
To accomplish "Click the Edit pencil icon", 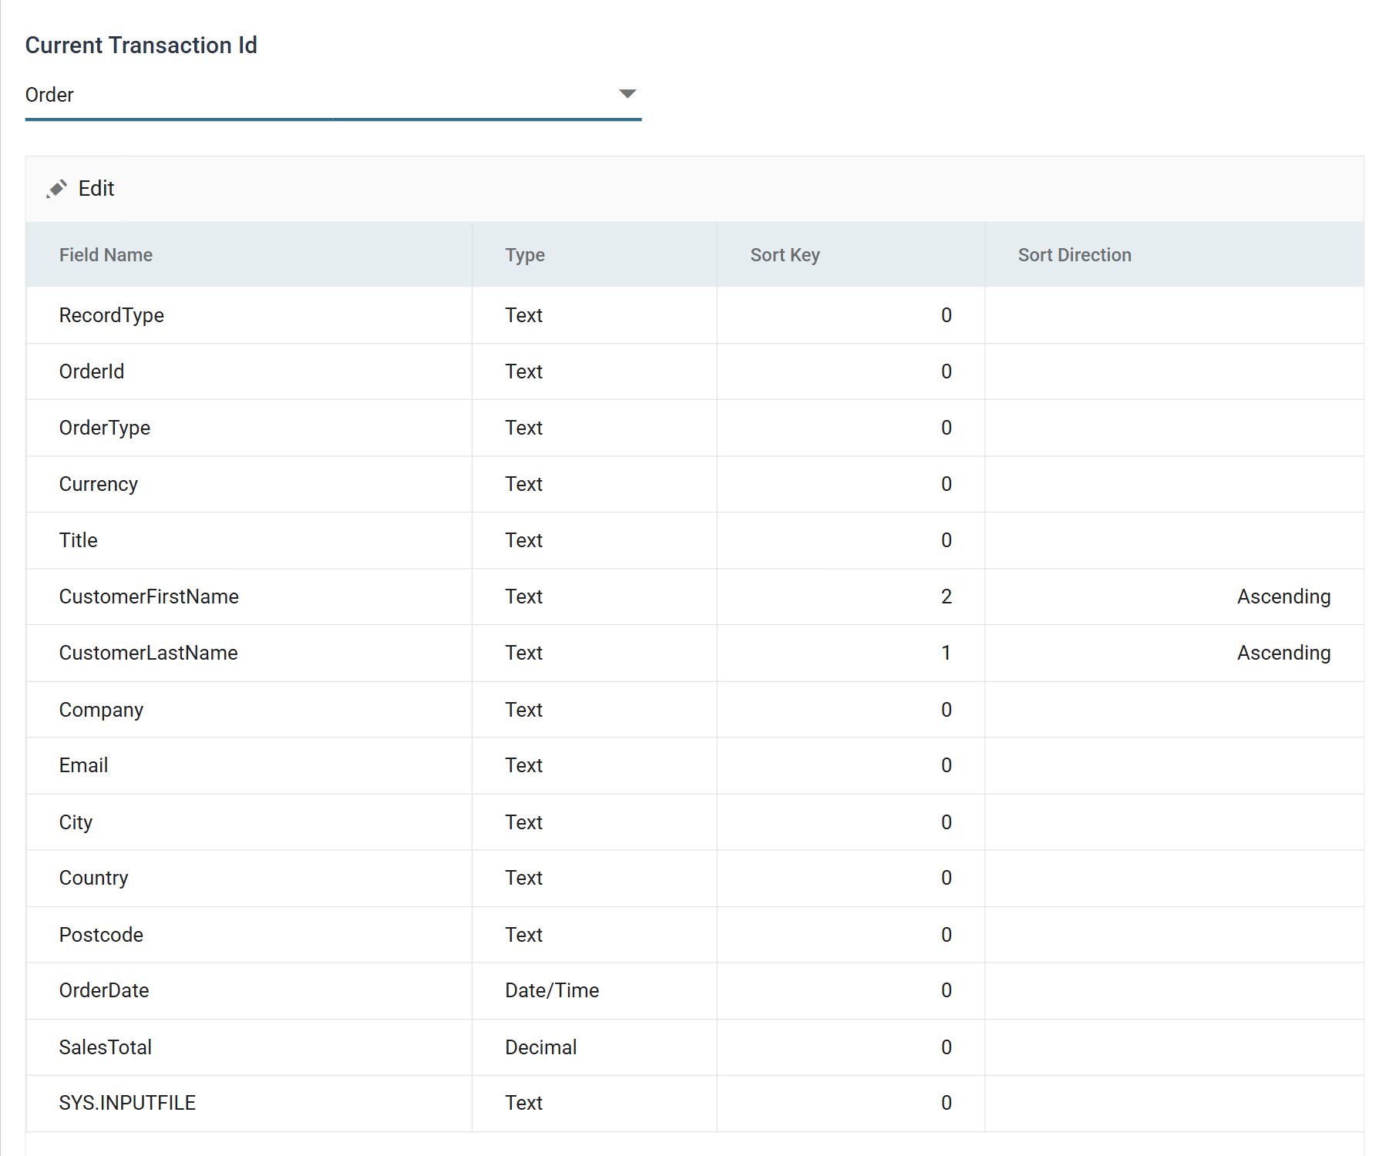I will click(56, 189).
